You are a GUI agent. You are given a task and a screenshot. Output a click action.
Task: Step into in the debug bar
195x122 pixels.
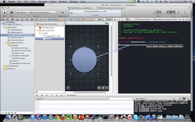(52, 95)
